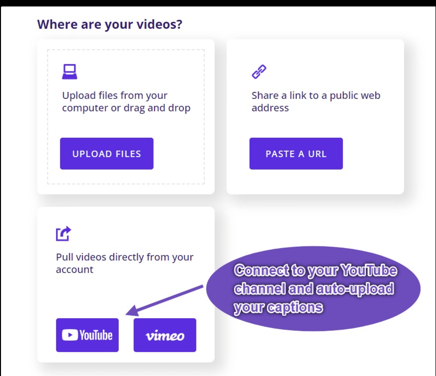This screenshot has height=376, width=436.
Task: Click the UPLOAD FILES button
Action: pyautogui.click(x=107, y=154)
